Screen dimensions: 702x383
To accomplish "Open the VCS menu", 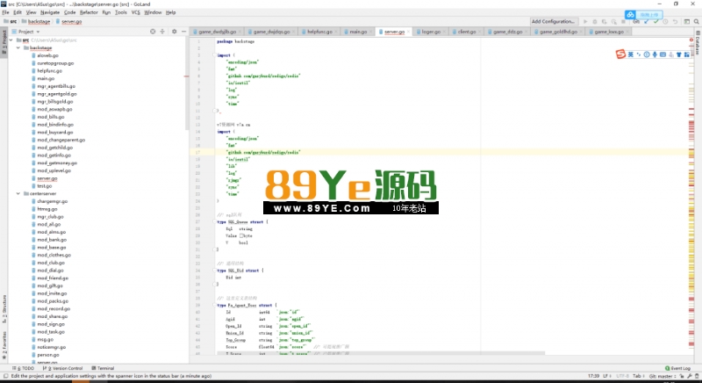I will pos(136,12).
